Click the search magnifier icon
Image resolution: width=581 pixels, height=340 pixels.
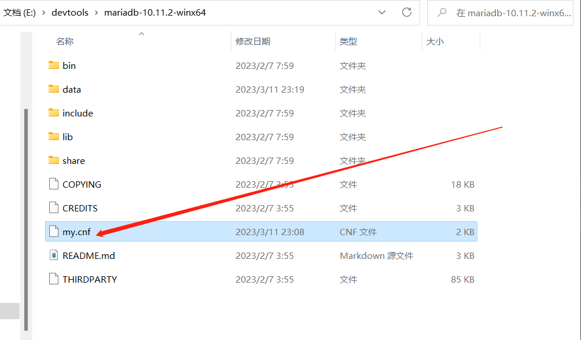(442, 13)
